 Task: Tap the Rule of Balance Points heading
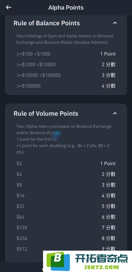tap(47, 23)
